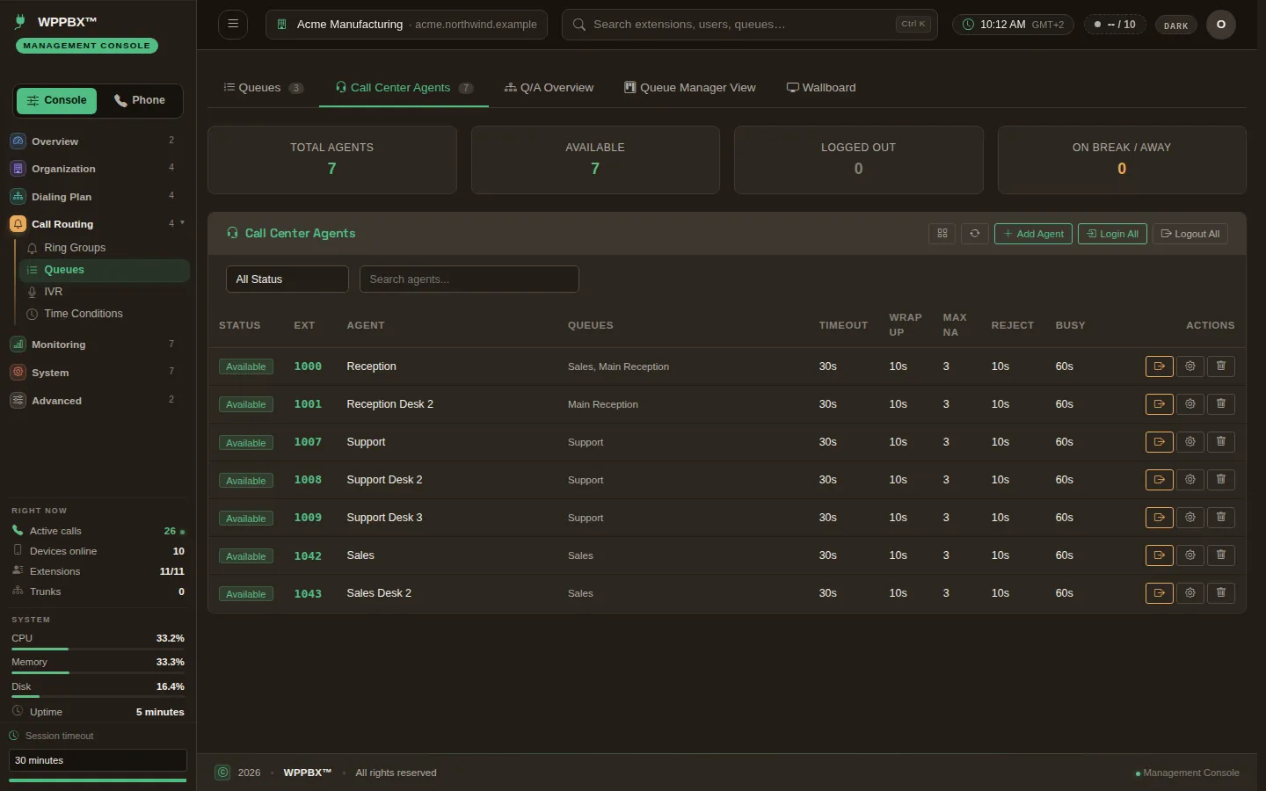
Task: Open the Queue Manager View tab
Action: 690,88
